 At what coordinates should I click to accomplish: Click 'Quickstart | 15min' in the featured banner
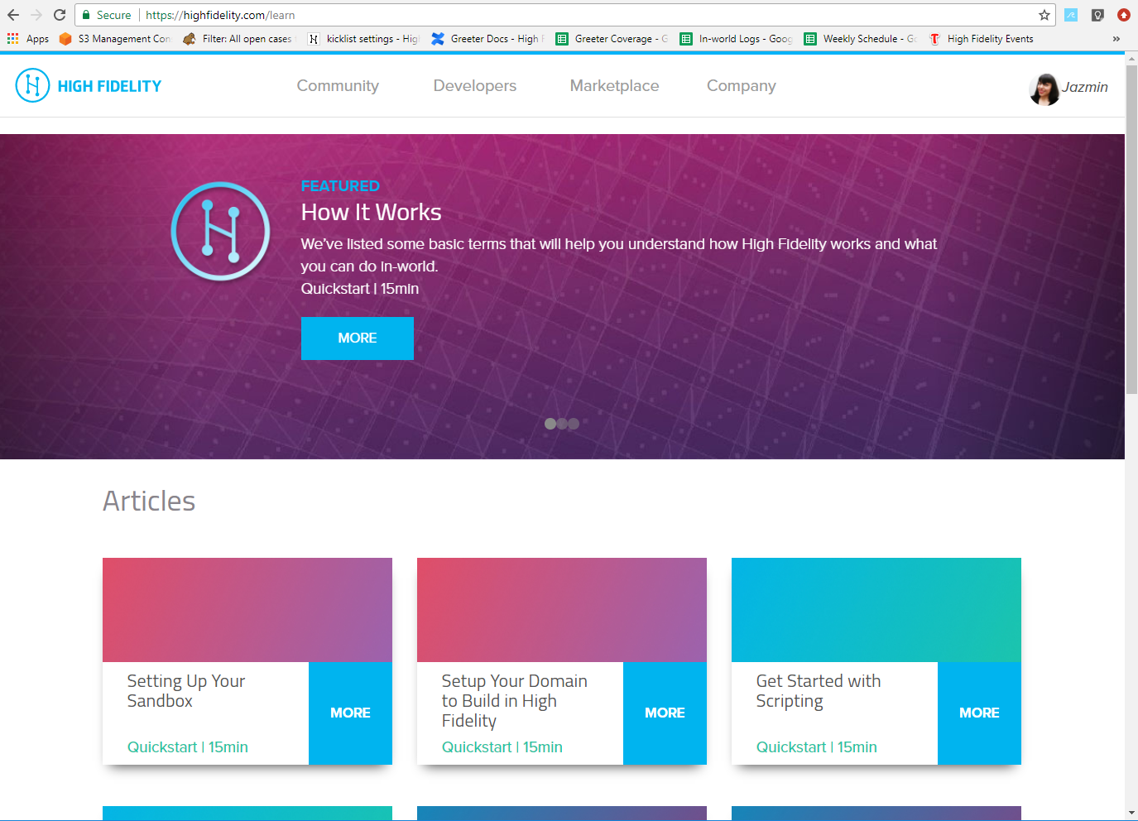pos(360,289)
